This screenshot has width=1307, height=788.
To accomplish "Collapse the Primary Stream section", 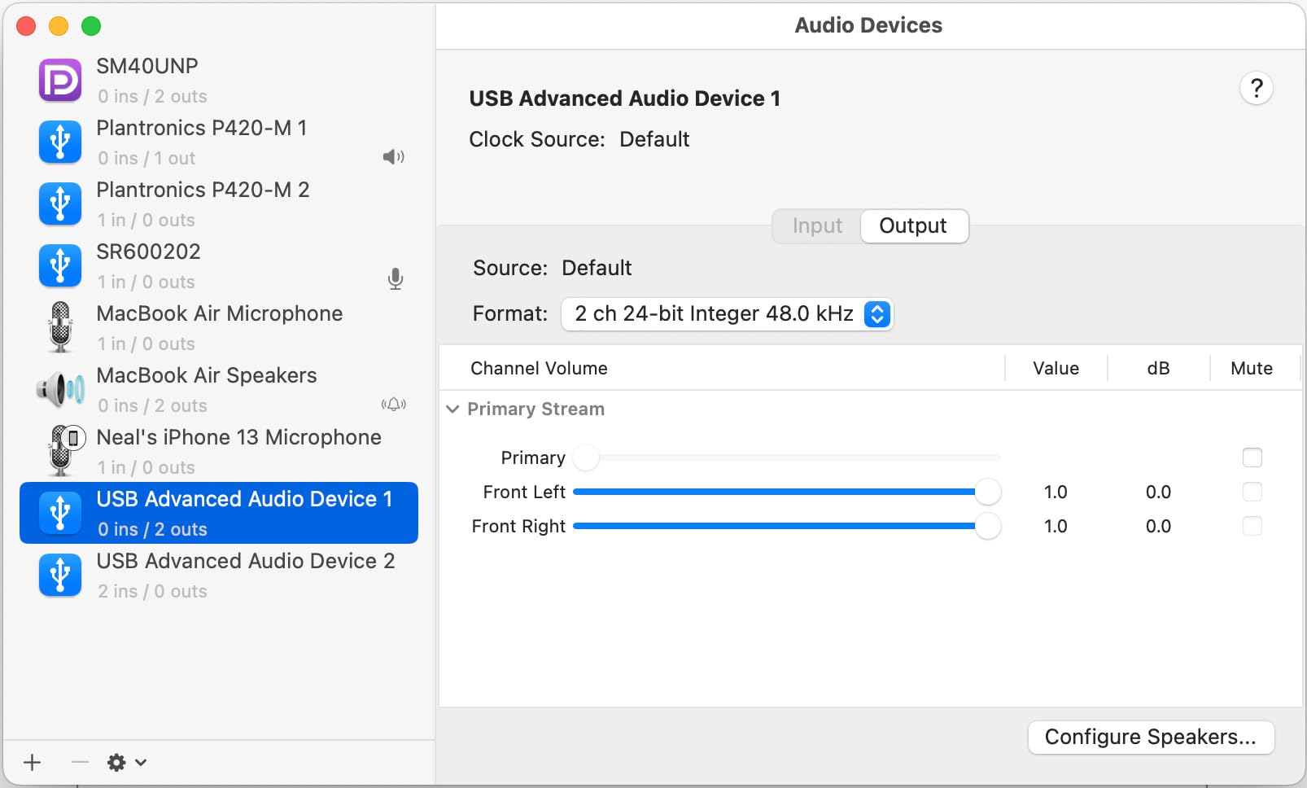I will point(452,409).
